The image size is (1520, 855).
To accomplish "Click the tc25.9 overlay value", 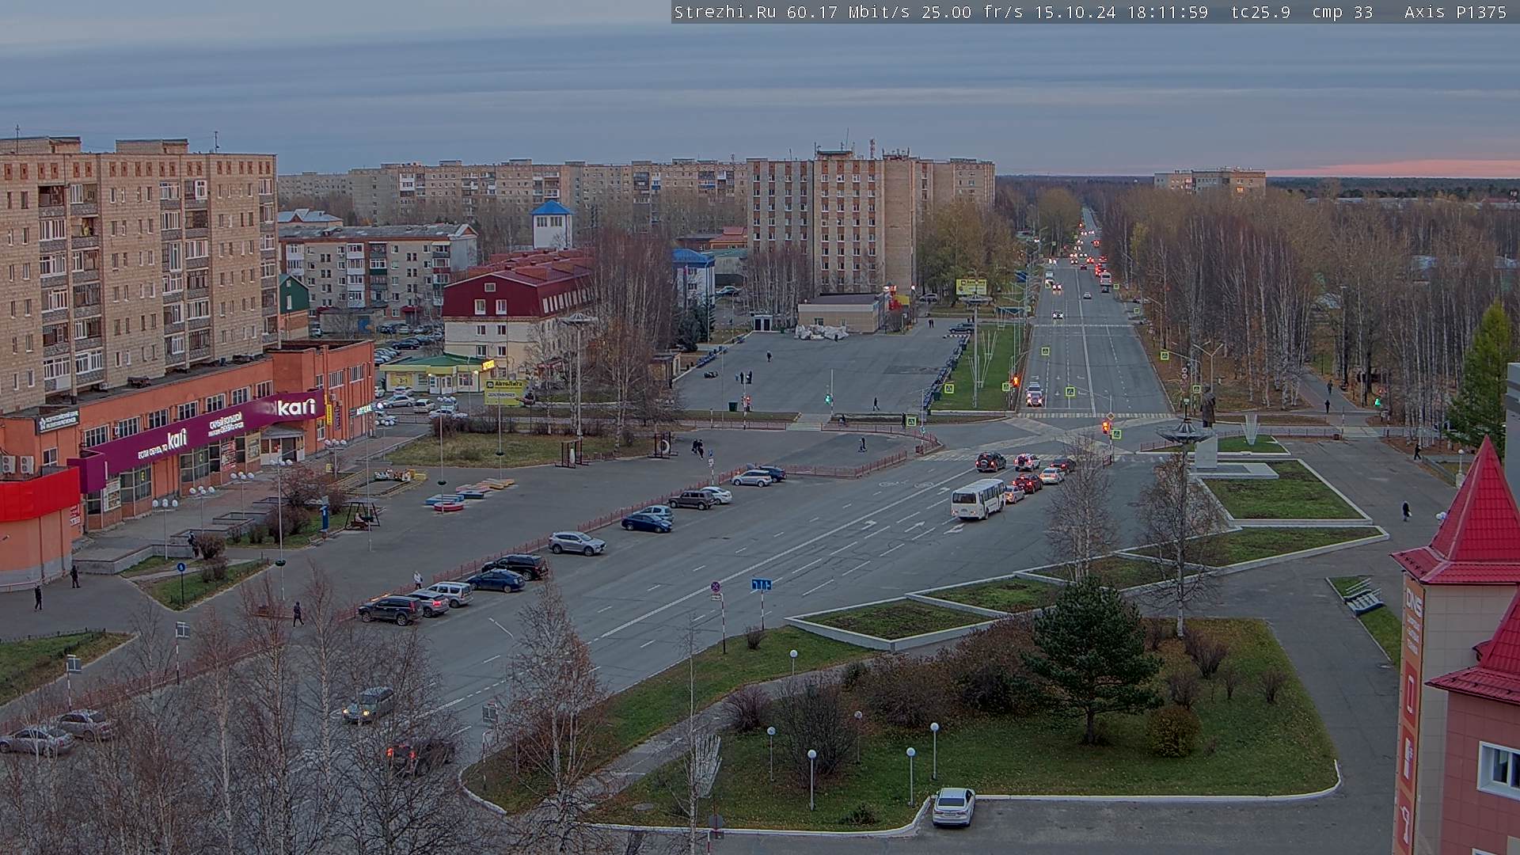I will (x=1260, y=12).
